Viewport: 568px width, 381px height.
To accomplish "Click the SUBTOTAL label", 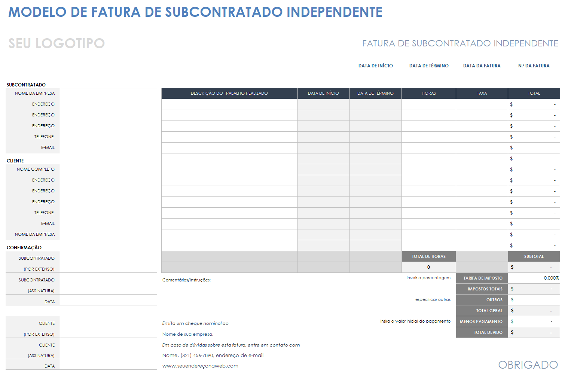I will coord(534,256).
